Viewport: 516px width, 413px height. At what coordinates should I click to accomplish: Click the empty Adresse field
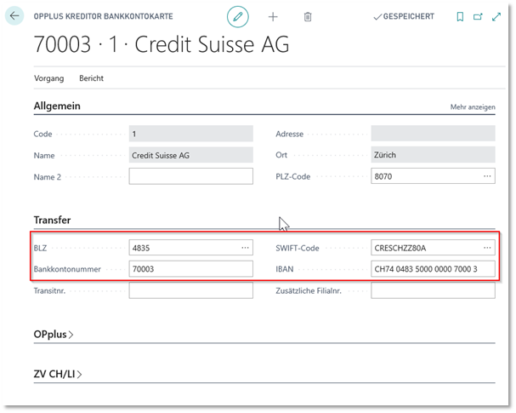[x=433, y=134]
